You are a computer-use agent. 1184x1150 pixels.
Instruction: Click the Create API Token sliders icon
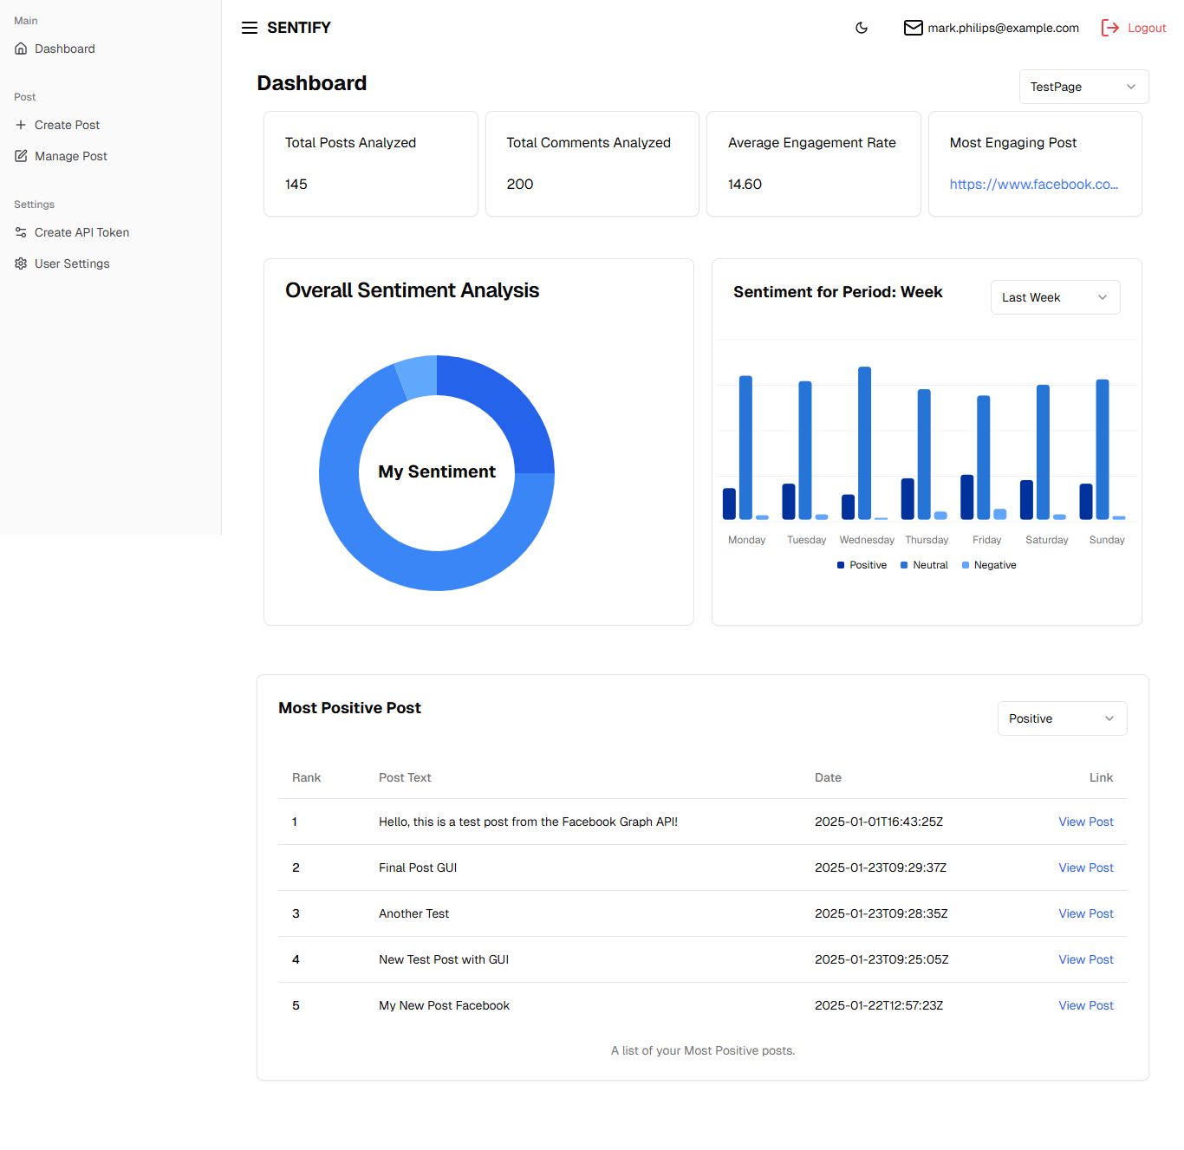click(x=21, y=232)
